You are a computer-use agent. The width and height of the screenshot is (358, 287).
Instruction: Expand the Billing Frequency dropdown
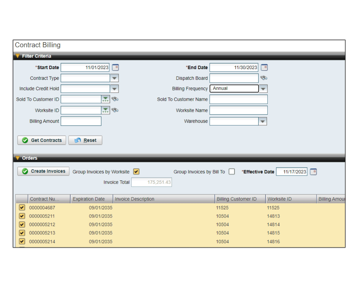[x=263, y=89]
